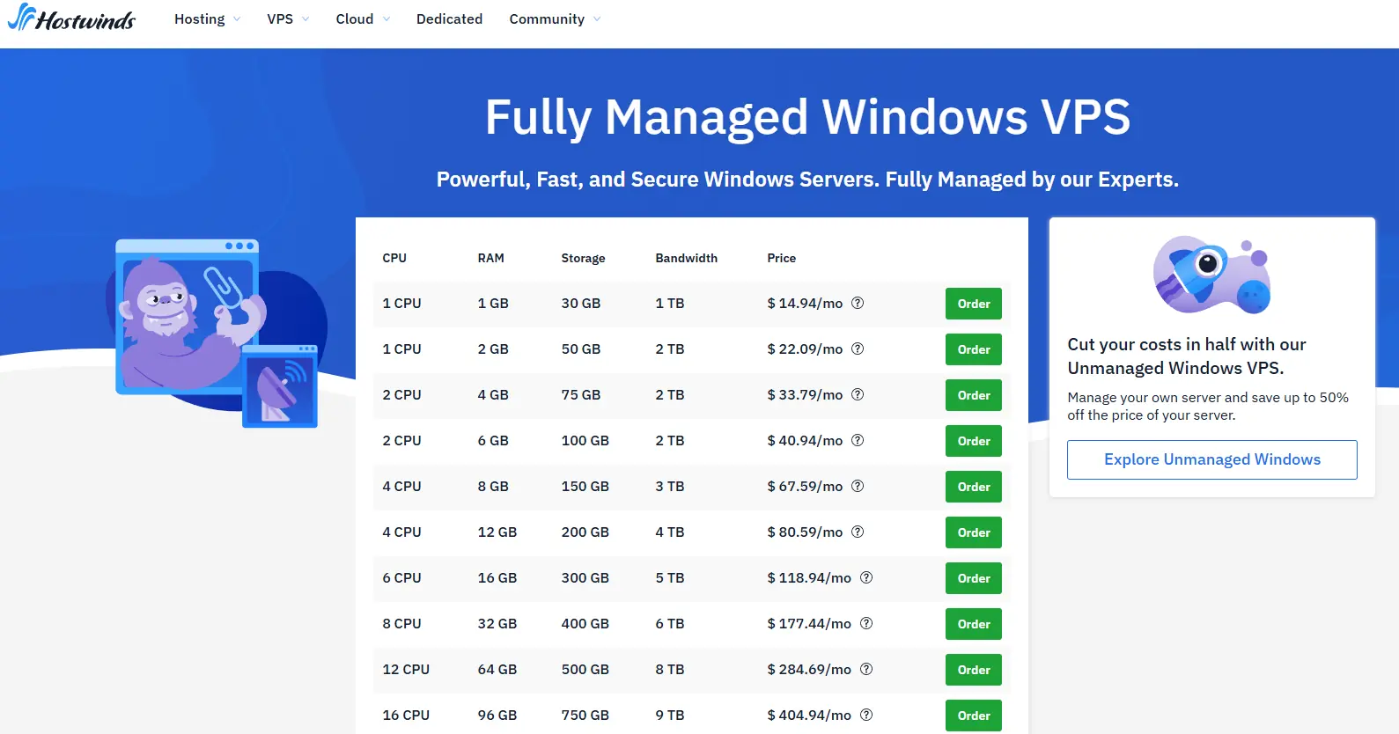Viewport: 1399px width, 734px height.
Task: Click the 9 TB bandwidth cell
Action: click(669, 715)
